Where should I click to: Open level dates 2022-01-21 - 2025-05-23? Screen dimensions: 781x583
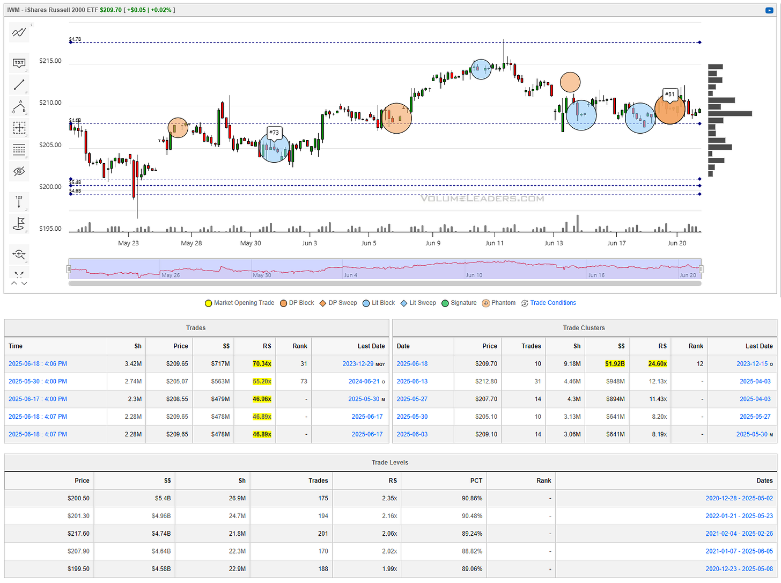pos(739,516)
